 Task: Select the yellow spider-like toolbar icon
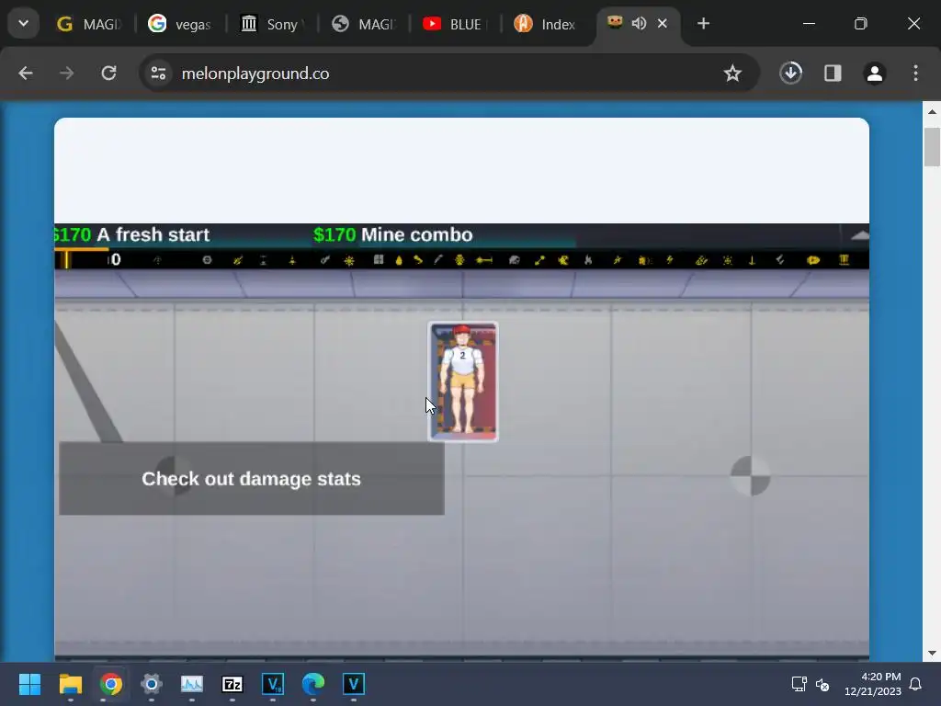pos(728,260)
